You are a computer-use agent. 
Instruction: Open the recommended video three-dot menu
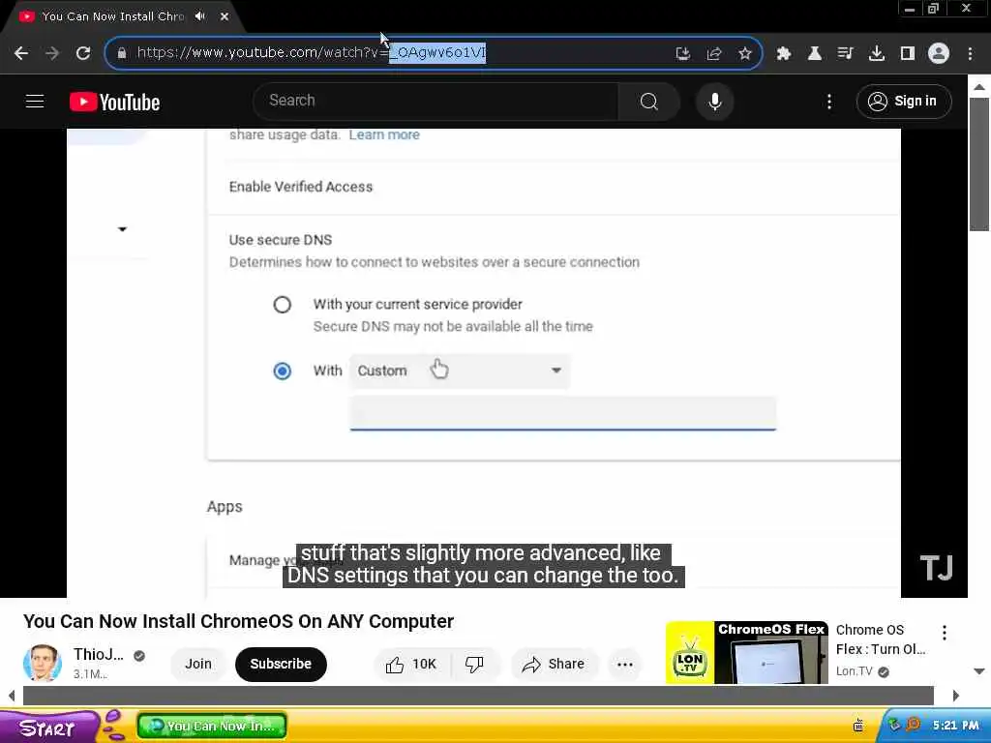point(945,633)
